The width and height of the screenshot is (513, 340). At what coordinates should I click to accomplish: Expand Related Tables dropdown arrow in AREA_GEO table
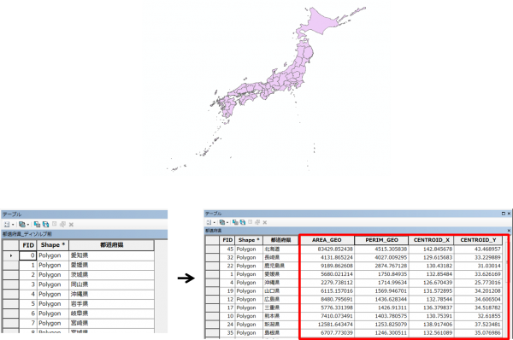[x=227, y=223]
